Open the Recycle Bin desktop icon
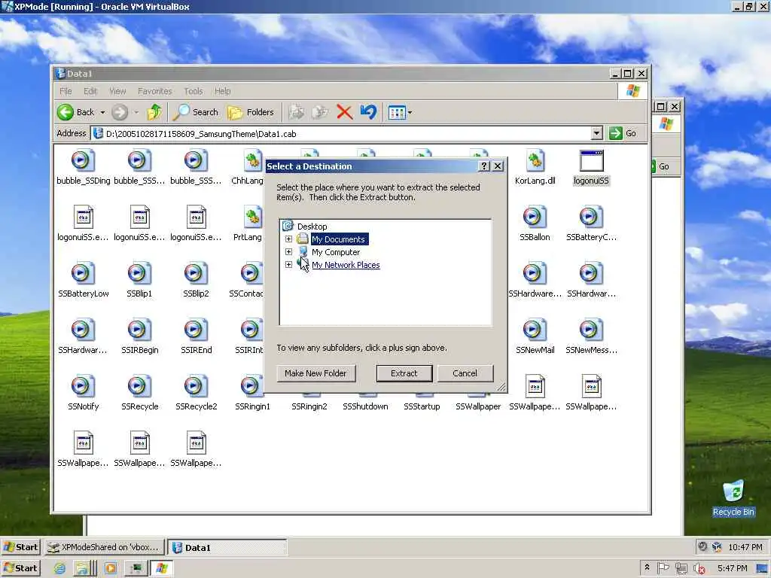The image size is (771, 578). coord(733,498)
